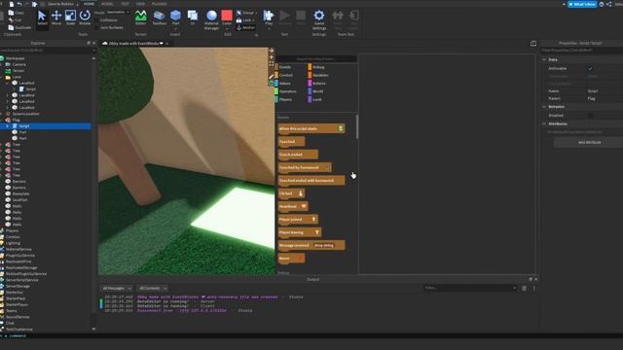Viewport: 623px width, 350px height.
Task: Click the pencil icon beside the viewport
Action: point(272,77)
